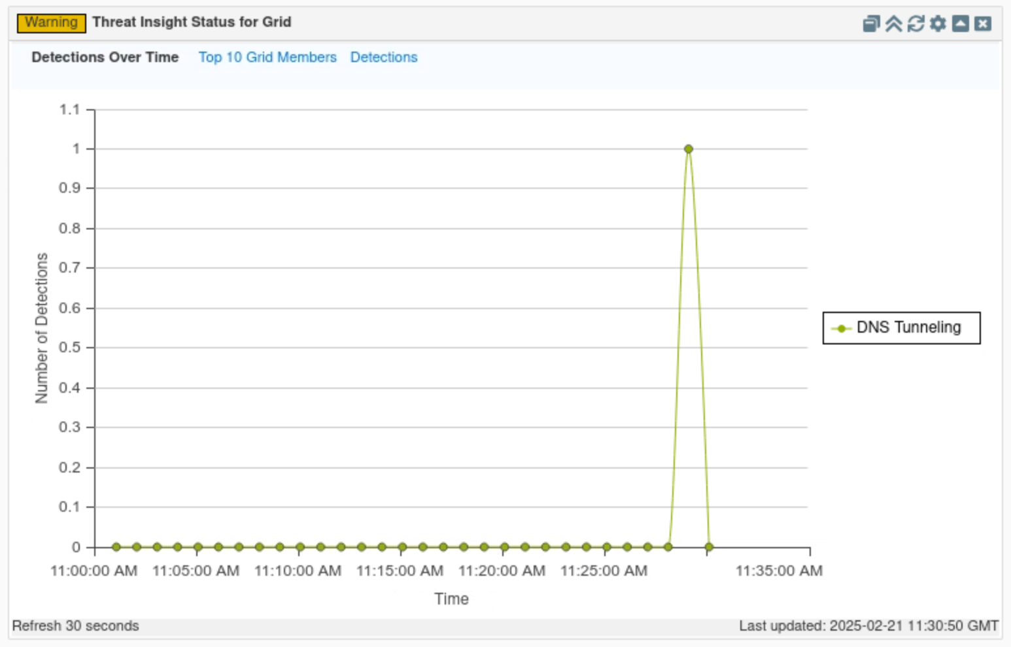Open widget settings gear icon
This screenshot has width=1011, height=647.
click(938, 24)
